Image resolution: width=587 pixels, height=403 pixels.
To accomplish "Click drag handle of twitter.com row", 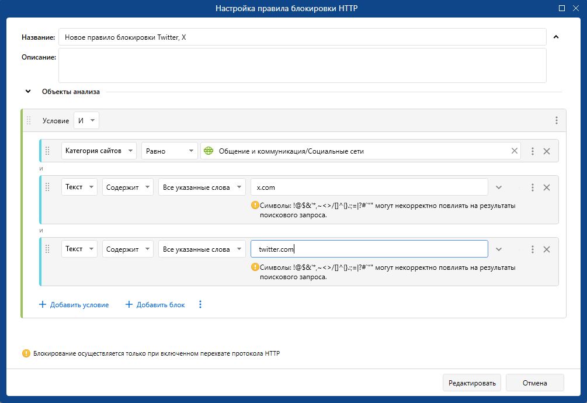I will click(47, 249).
